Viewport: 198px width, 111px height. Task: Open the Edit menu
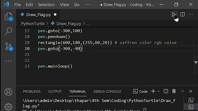tap(29, 5)
